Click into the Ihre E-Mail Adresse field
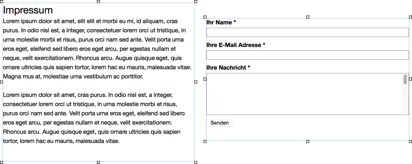The height and width of the screenshot is (164, 412). coord(307,55)
